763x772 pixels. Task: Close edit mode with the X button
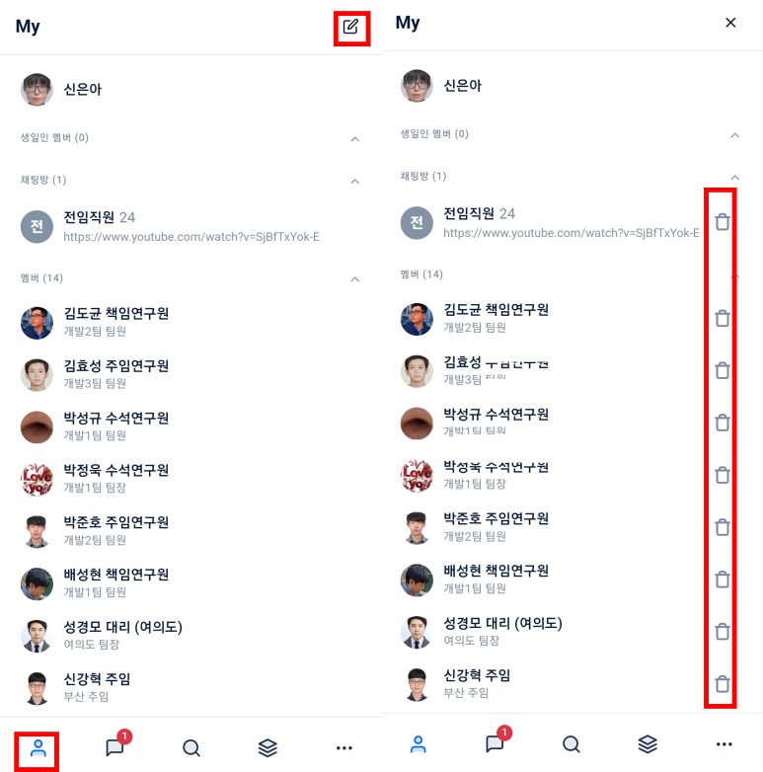click(x=730, y=23)
